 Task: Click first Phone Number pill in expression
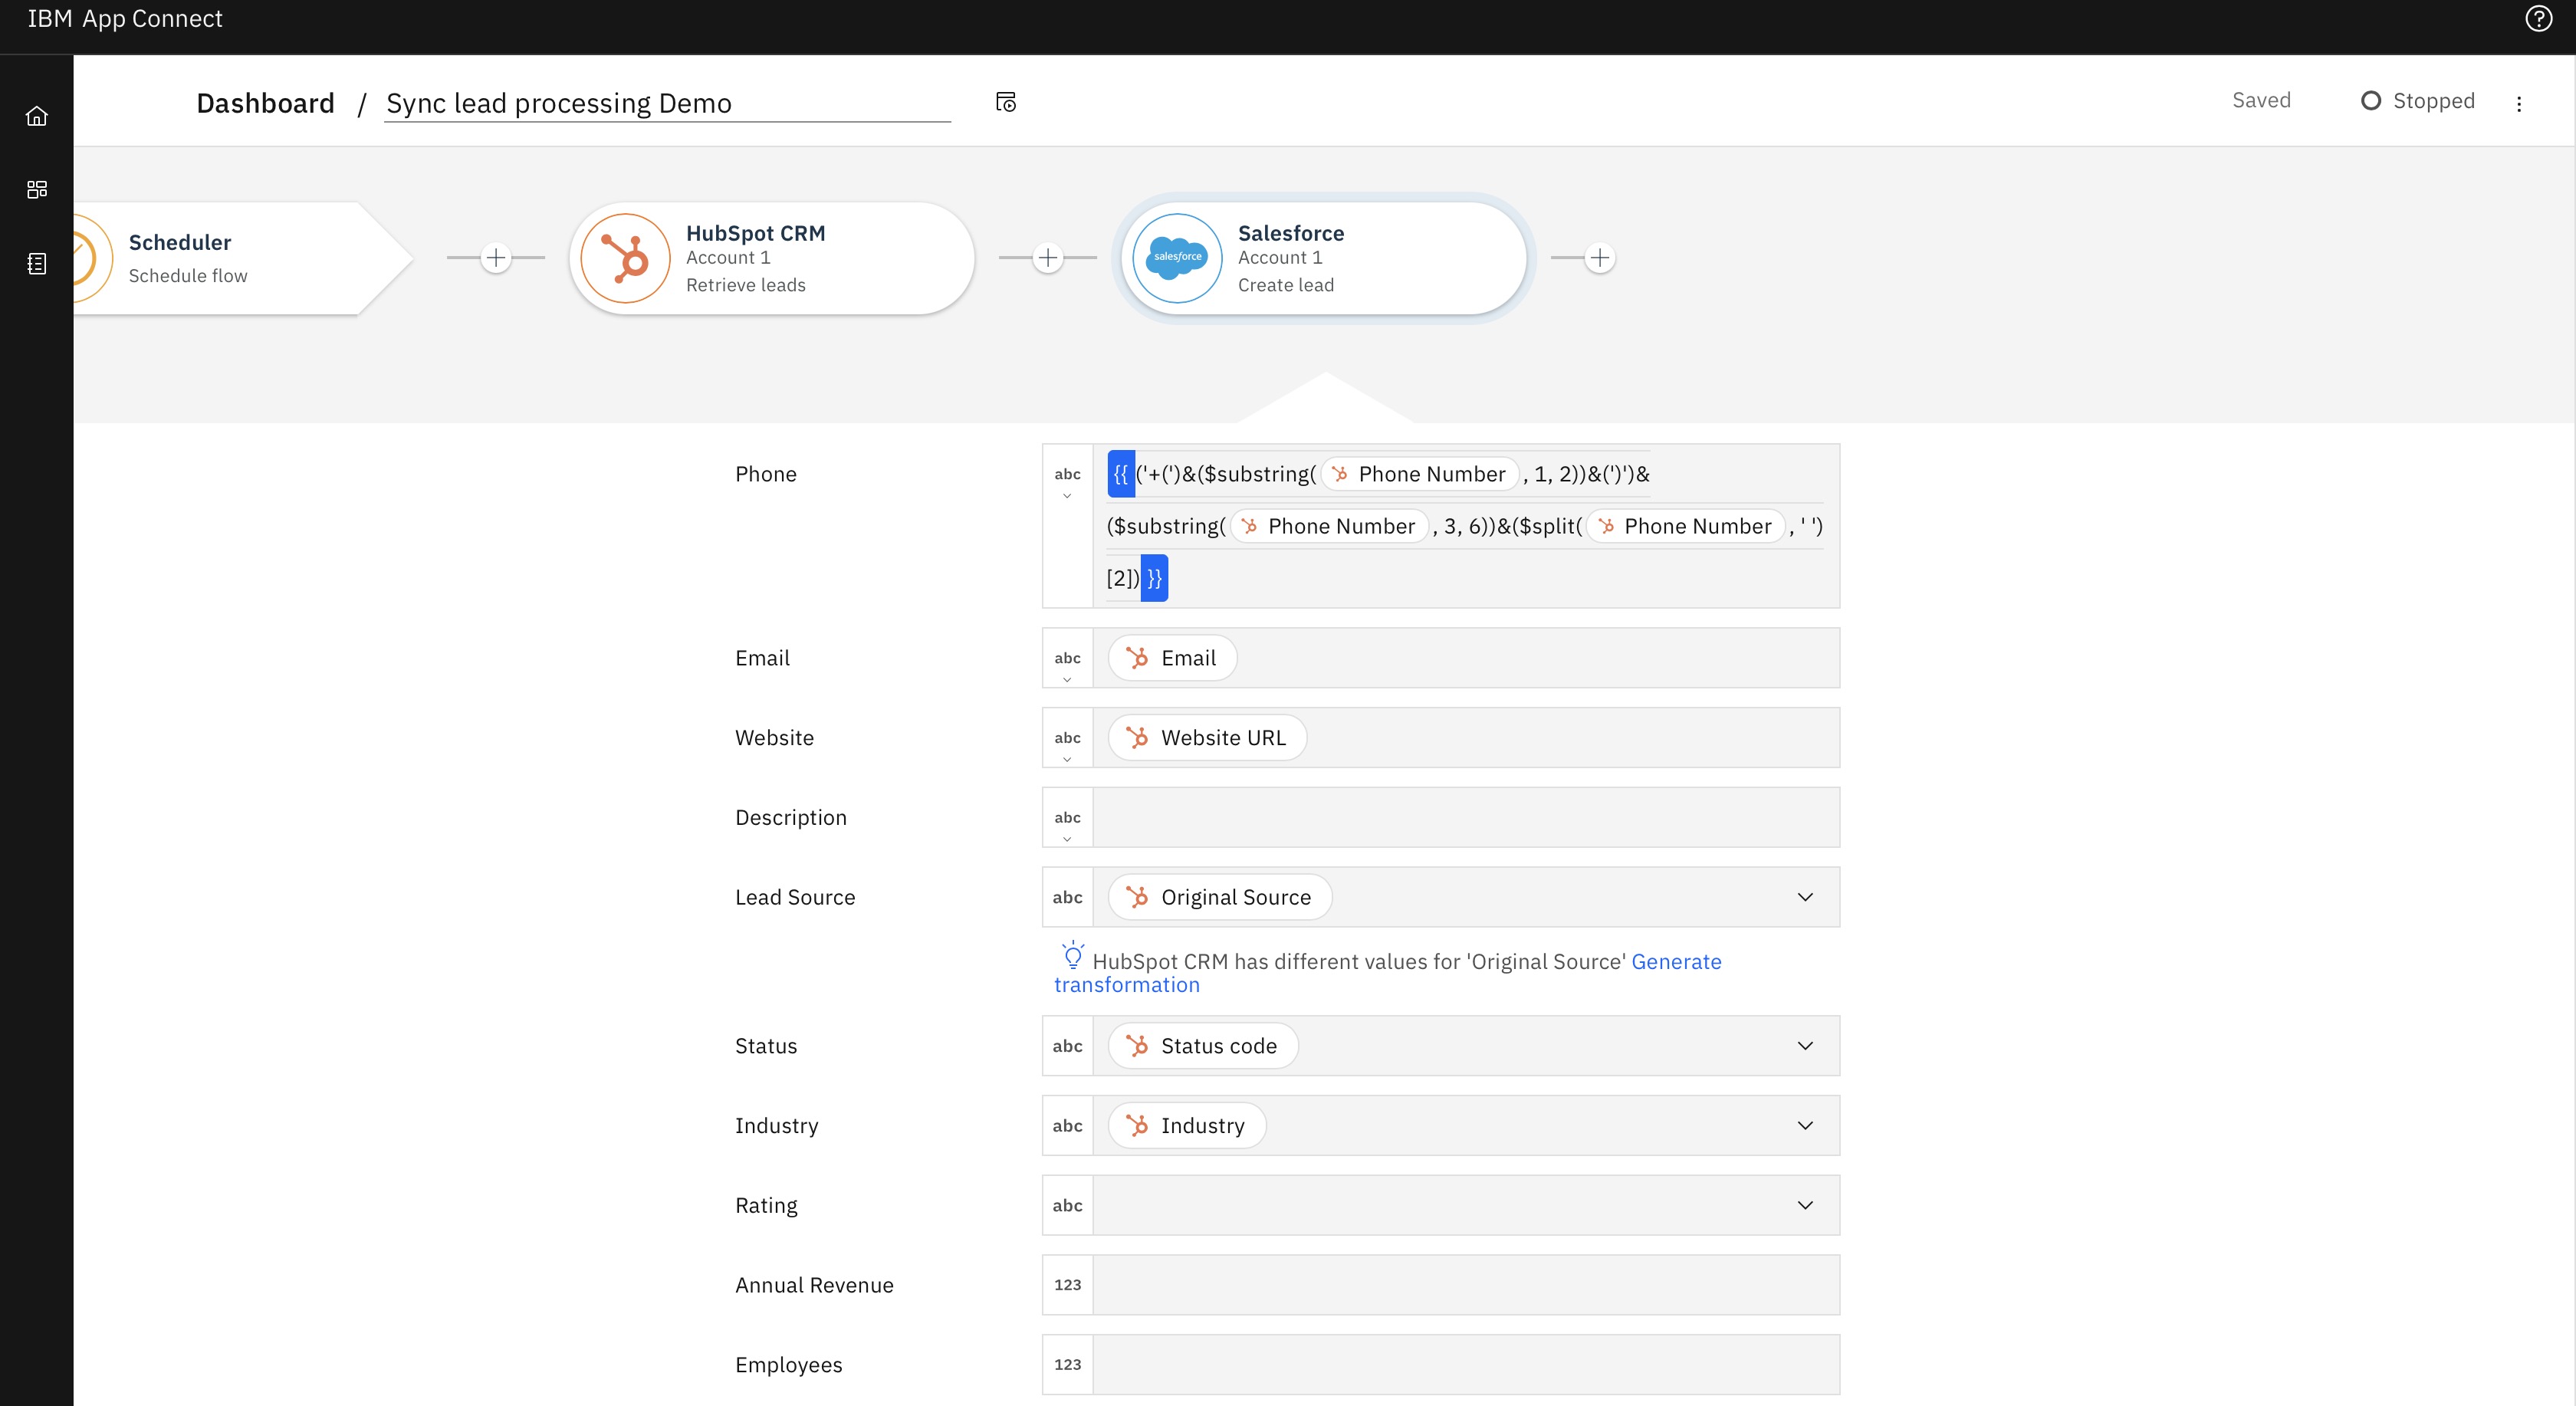pos(1420,474)
